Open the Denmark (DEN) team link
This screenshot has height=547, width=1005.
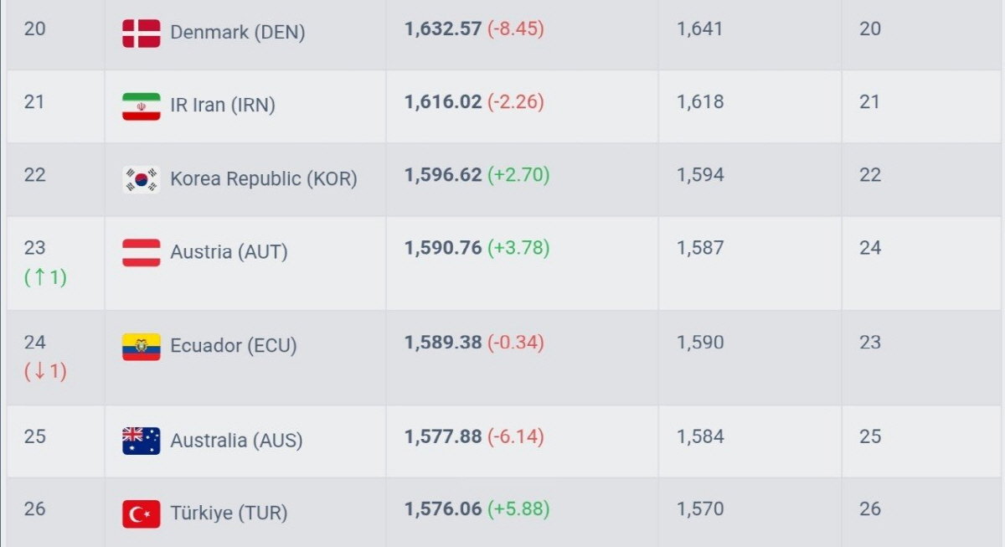[237, 33]
